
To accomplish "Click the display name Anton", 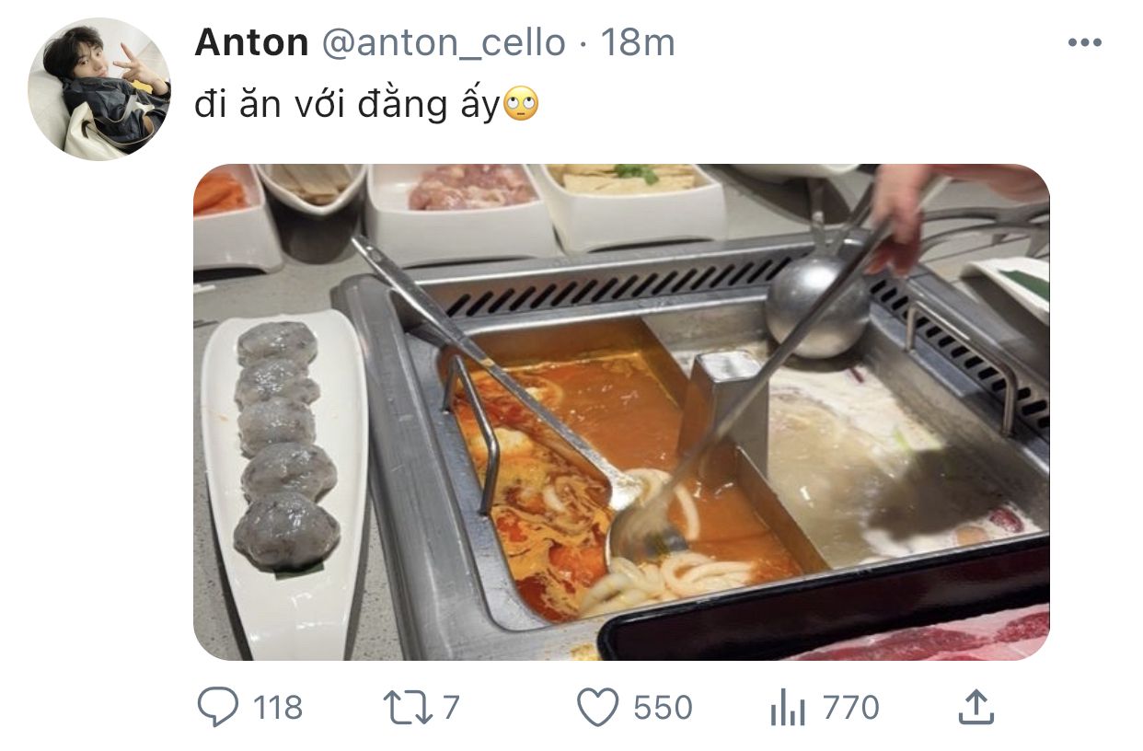I will [251, 42].
